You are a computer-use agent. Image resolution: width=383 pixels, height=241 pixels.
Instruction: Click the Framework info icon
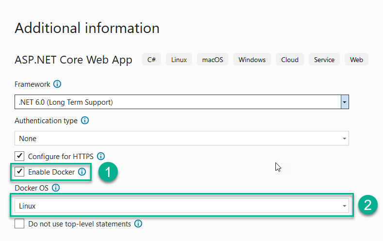tap(57, 84)
